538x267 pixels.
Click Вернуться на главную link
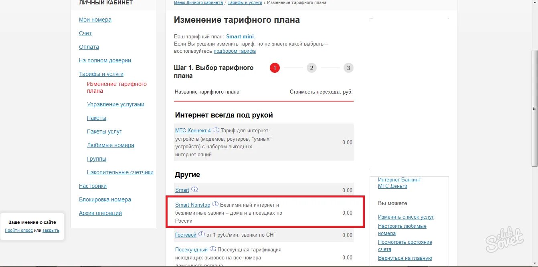pyautogui.click(x=405, y=258)
